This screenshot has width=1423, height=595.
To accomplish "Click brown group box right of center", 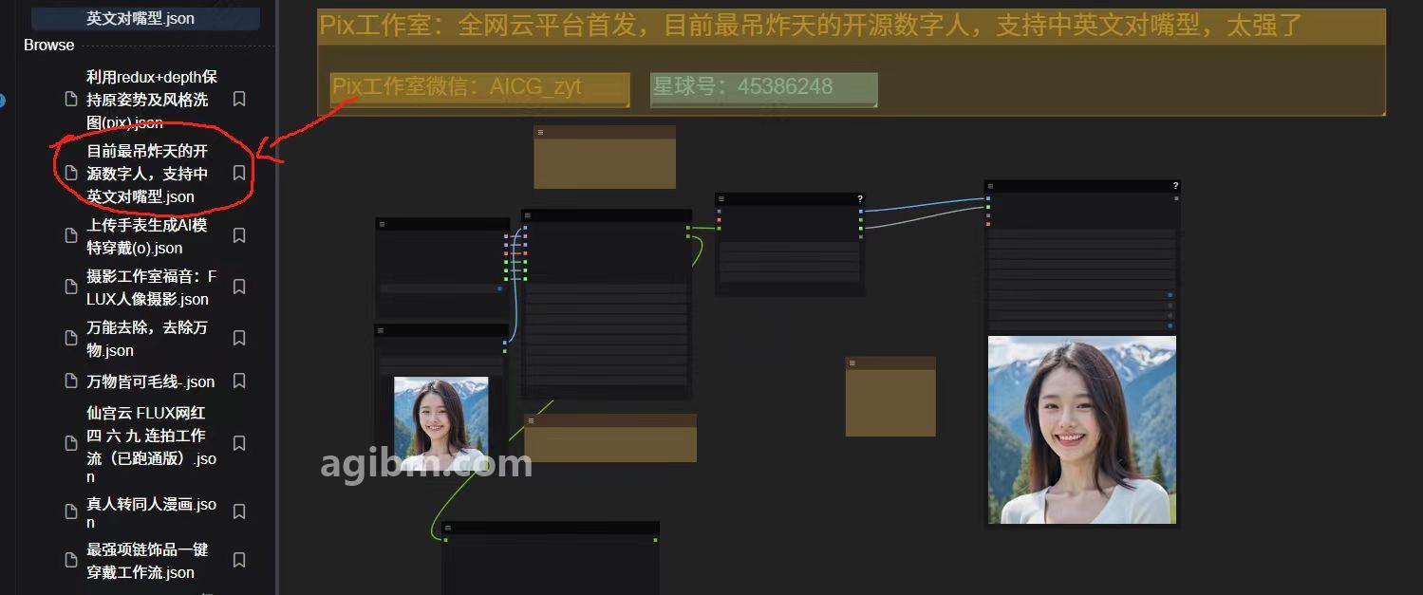I will [890, 400].
